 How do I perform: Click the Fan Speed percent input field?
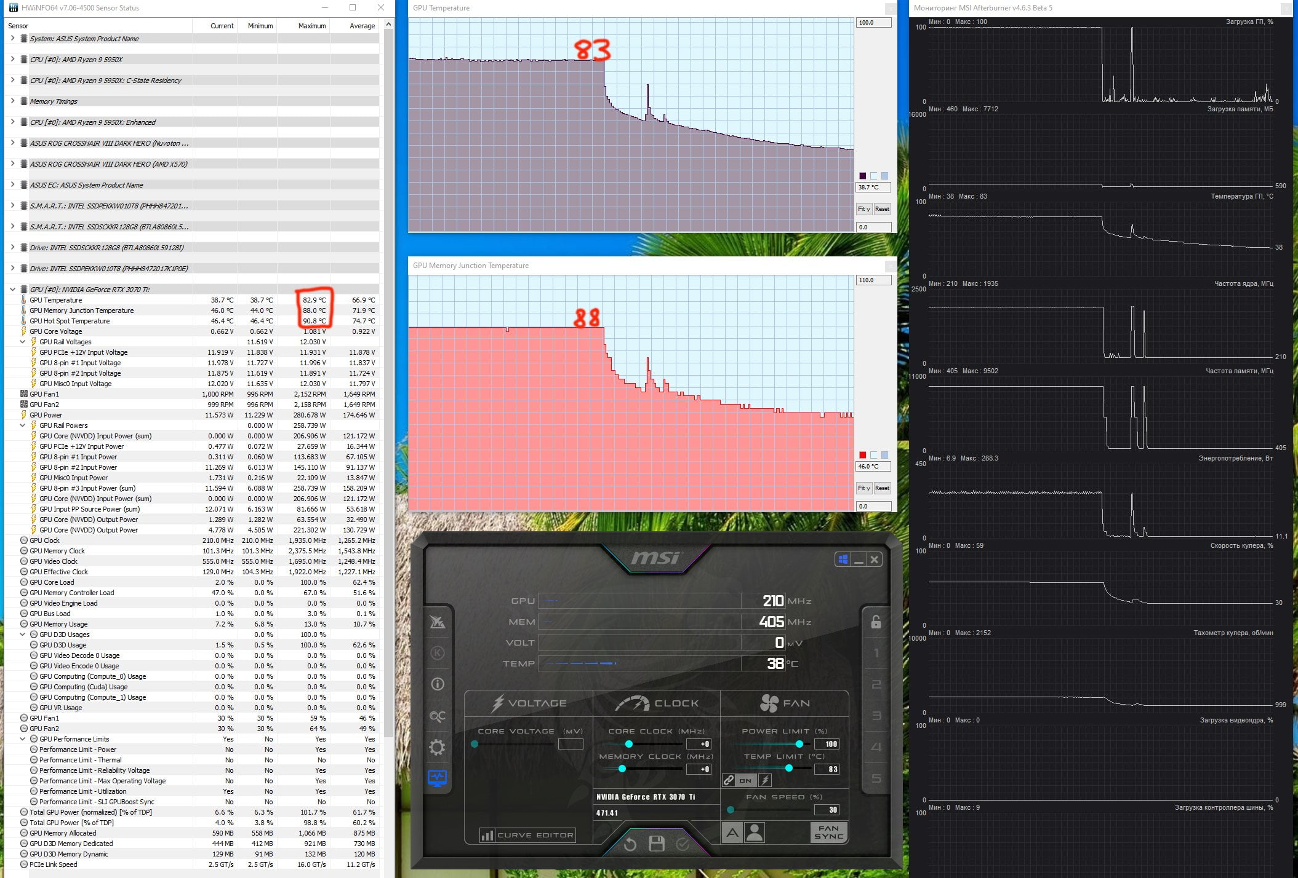(x=827, y=810)
